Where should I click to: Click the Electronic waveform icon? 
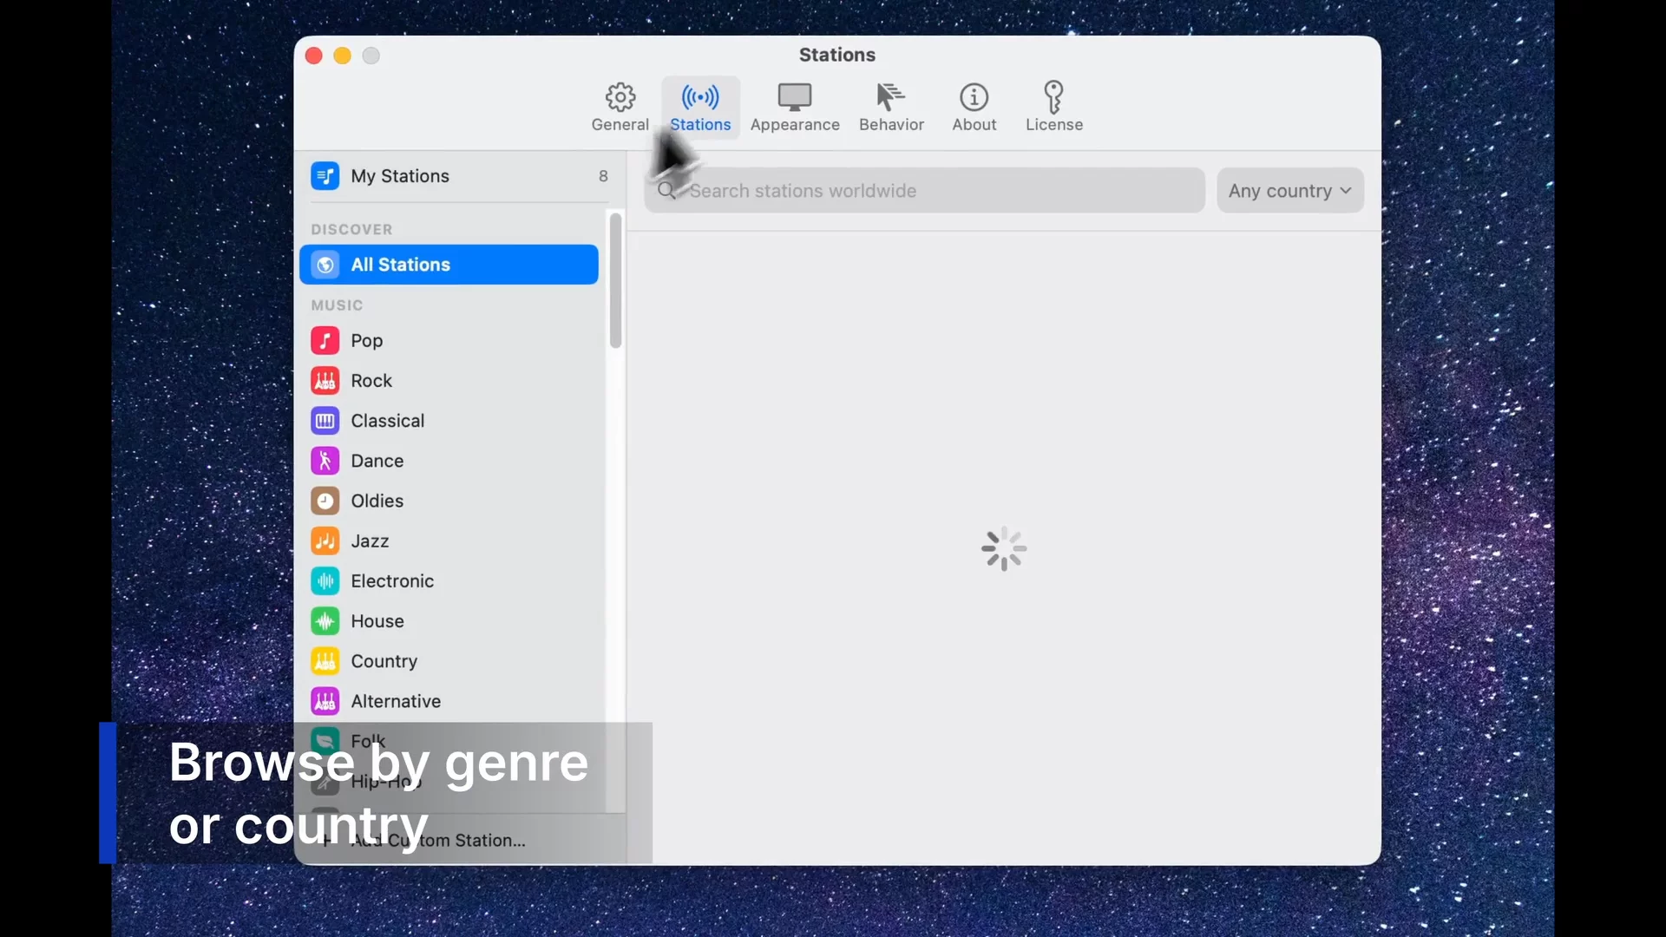pyautogui.click(x=325, y=581)
